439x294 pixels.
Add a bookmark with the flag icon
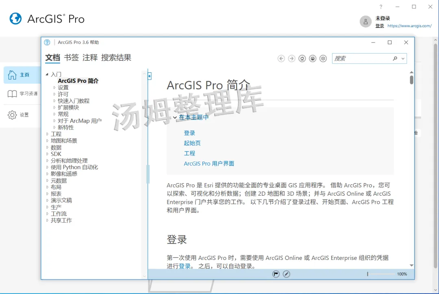(x=276, y=274)
